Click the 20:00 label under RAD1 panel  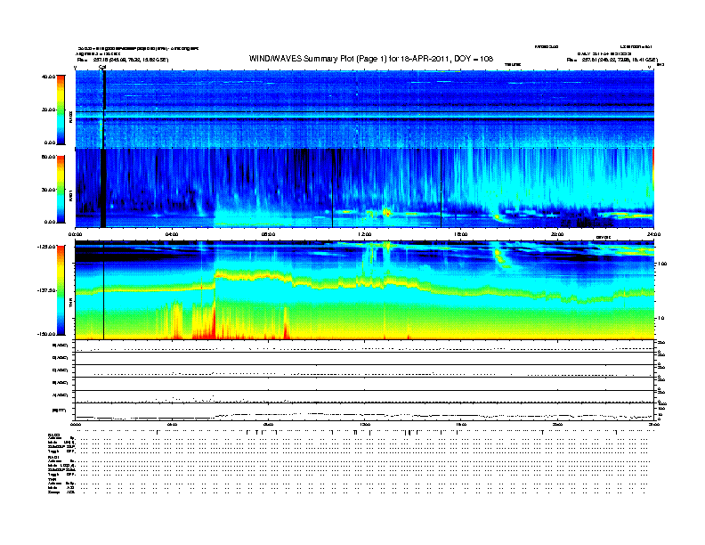[557, 234]
